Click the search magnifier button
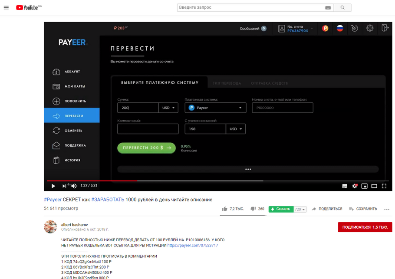 (342, 7)
